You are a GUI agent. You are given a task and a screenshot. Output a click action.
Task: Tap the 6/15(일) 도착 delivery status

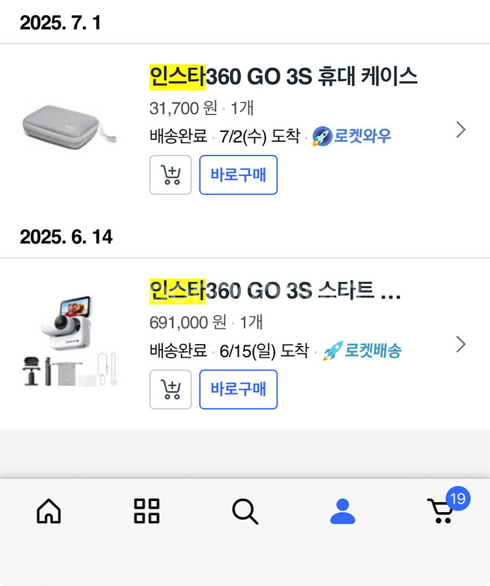(264, 351)
